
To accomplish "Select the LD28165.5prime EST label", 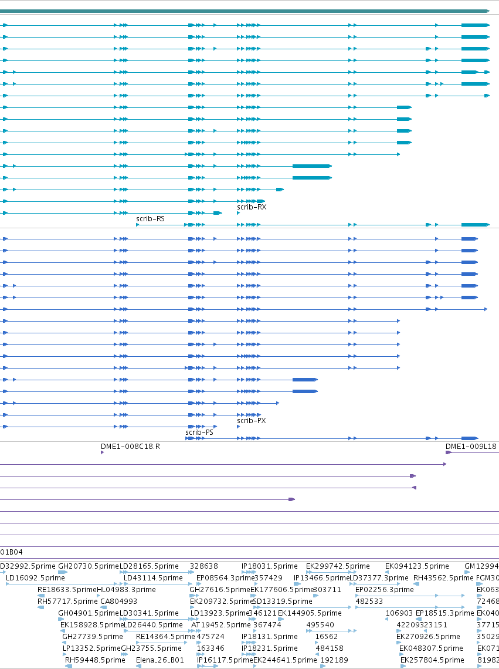I will (x=150, y=566).
